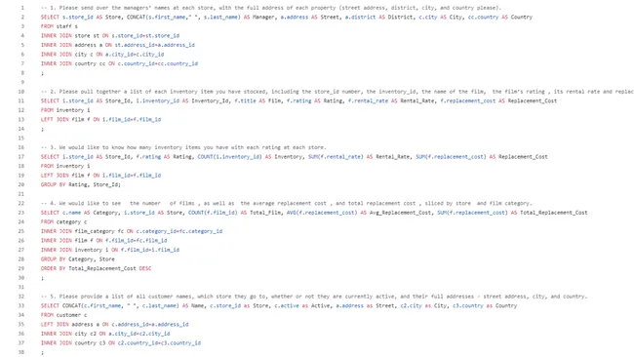634x357 pixels.
Task: Click 'INNER JOIN country c3' line
Action: [x=121, y=342]
